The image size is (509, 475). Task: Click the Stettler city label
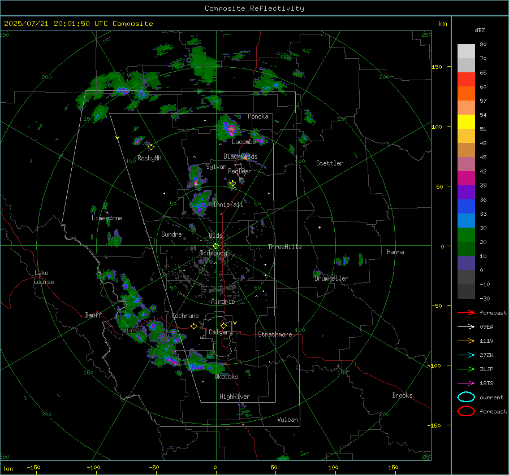[x=330, y=163]
